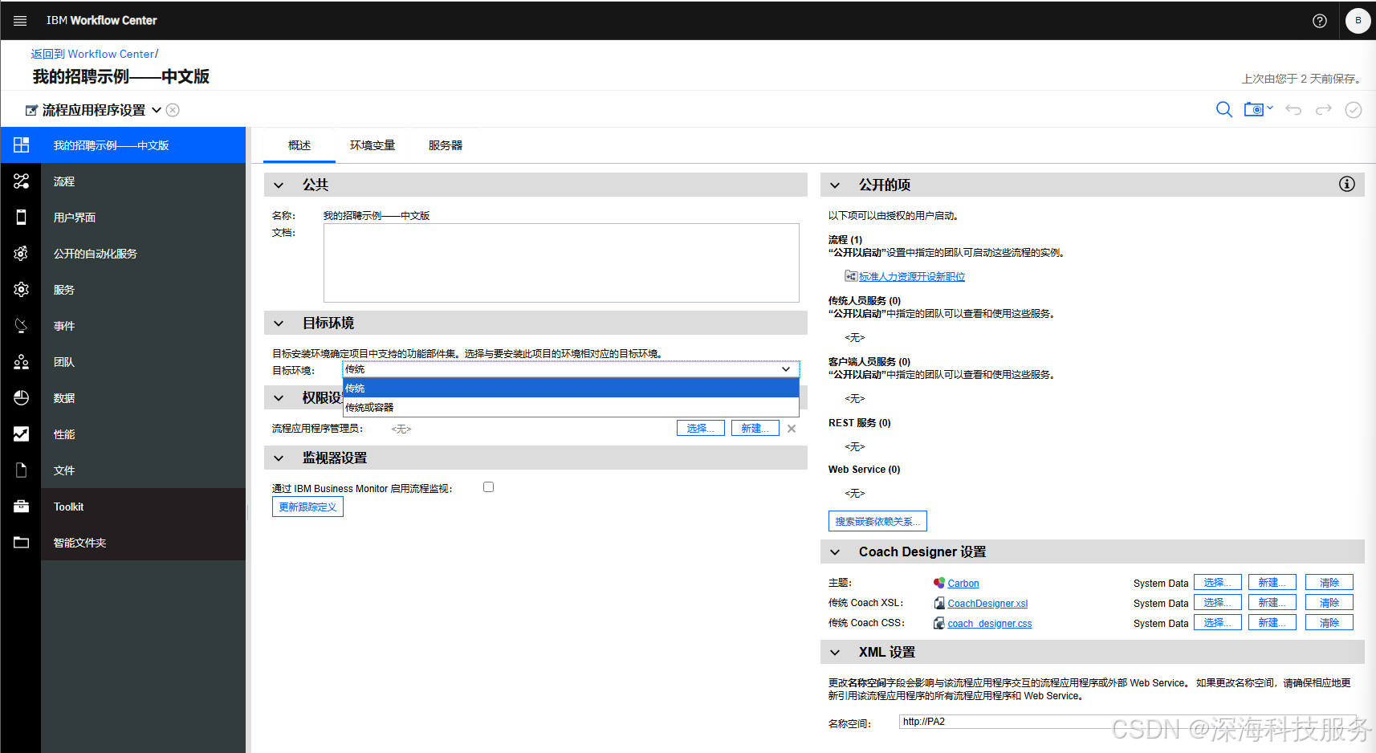Open user avatar B menu
Viewport: 1376px width, 753px height.
(1358, 21)
